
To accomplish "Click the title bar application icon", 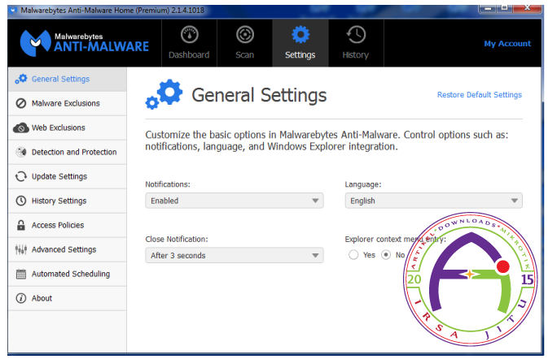I will (x=13, y=10).
